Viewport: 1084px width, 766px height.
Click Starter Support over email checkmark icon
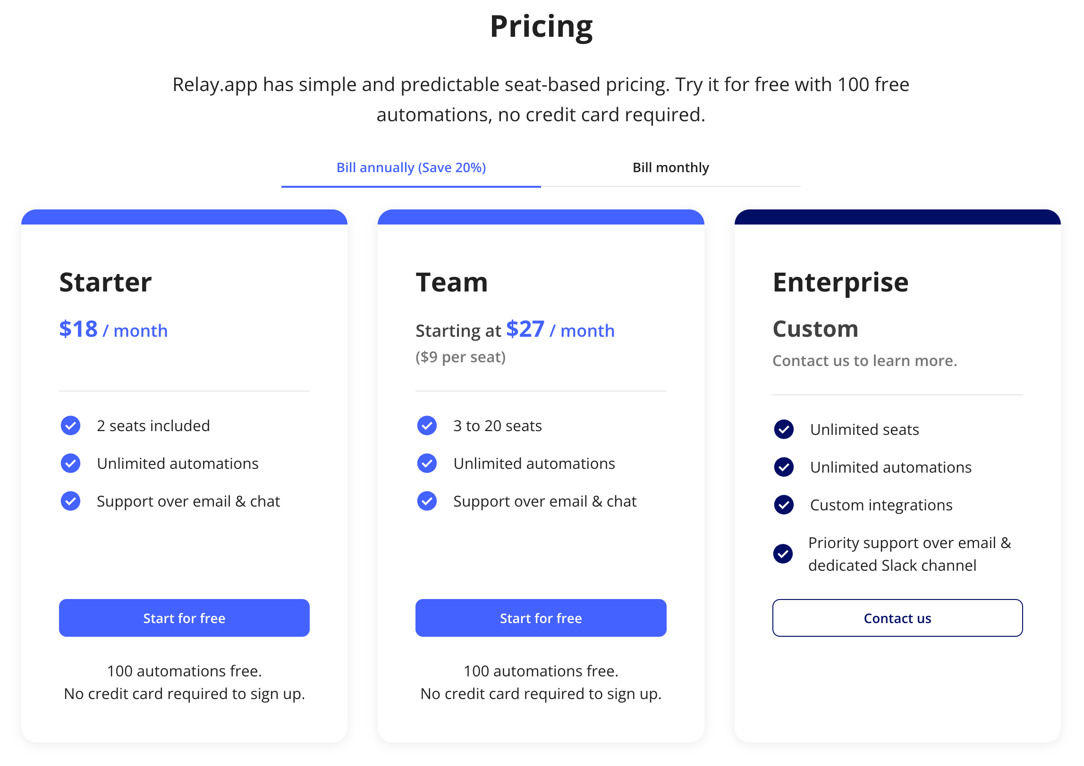coord(70,501)
